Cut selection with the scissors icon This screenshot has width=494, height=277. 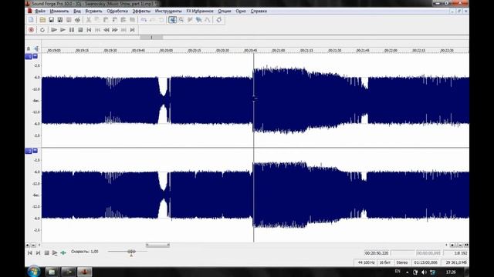89,20
